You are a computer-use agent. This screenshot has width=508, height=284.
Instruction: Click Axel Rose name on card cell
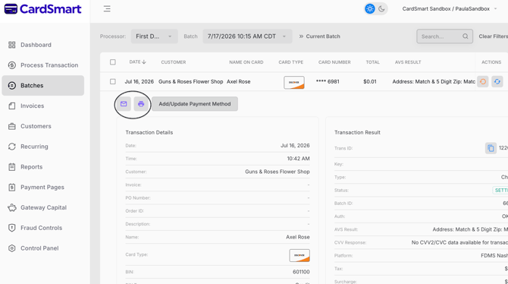(238, 81)
